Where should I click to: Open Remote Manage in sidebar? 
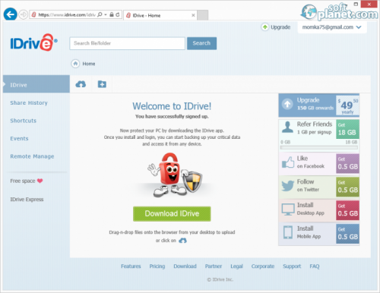pos(32,156)
